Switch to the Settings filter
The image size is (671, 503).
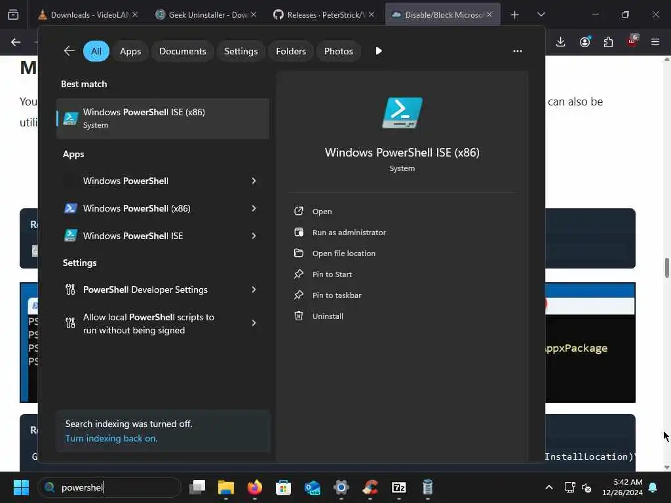tap(241, 51)
